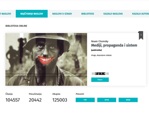Click the Preuzimanja count 20442

click(35, 100)
